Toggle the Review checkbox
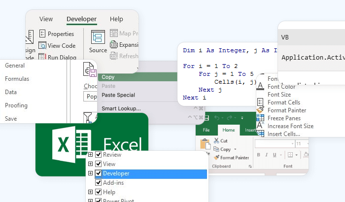The width and height of the screenshot is (345, 202). coord(99,155)
